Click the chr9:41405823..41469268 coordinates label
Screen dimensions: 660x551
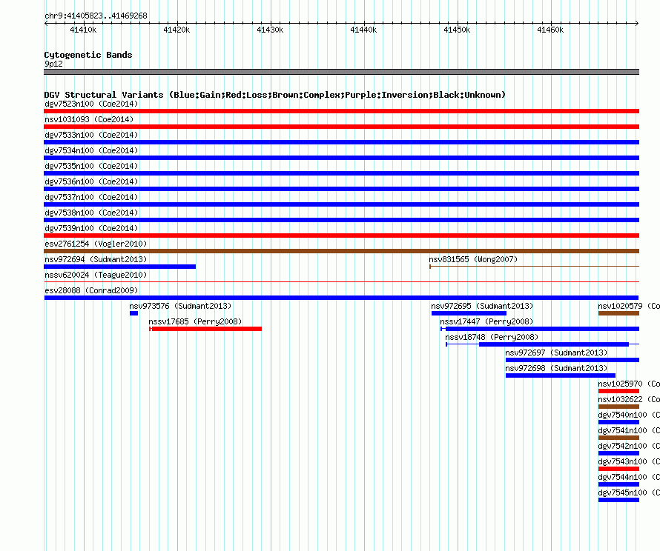pos(96,16)
